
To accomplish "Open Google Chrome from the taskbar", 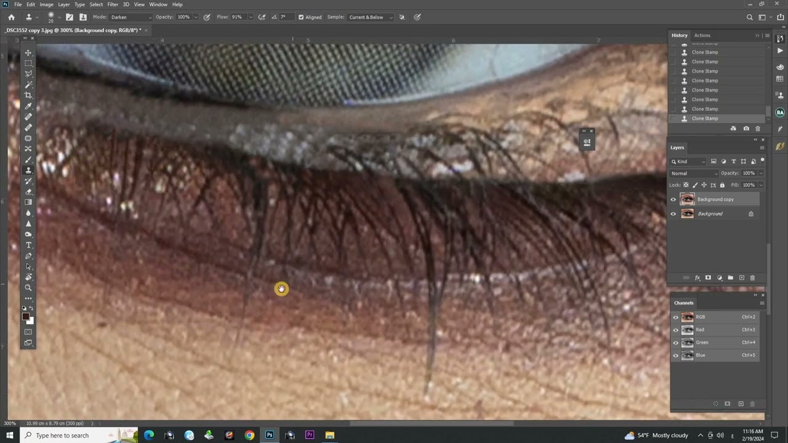I will [249, 435].
